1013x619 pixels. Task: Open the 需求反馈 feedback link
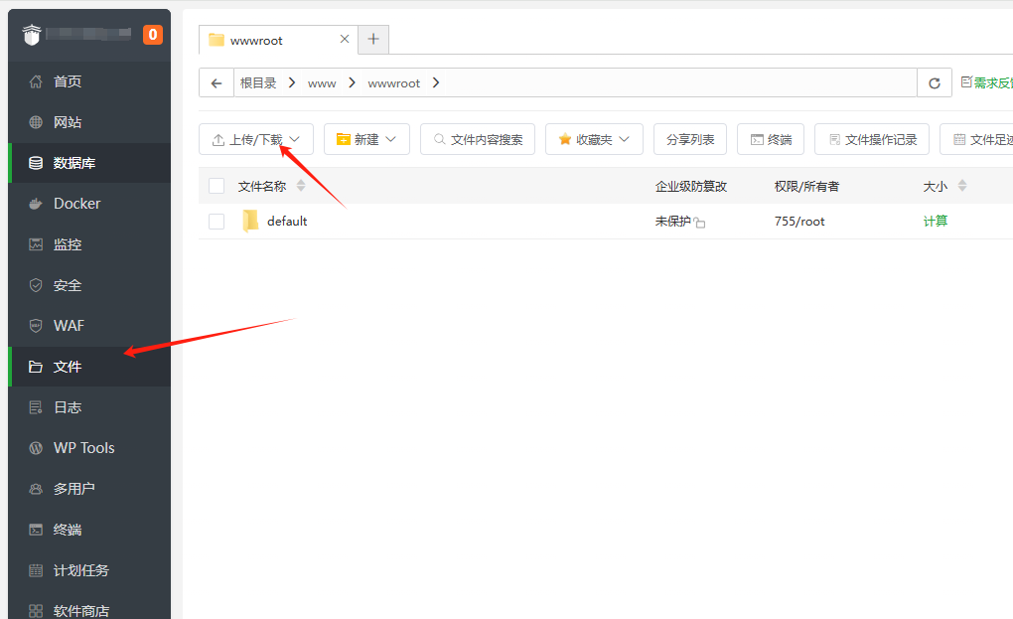[x=987, y=82]
